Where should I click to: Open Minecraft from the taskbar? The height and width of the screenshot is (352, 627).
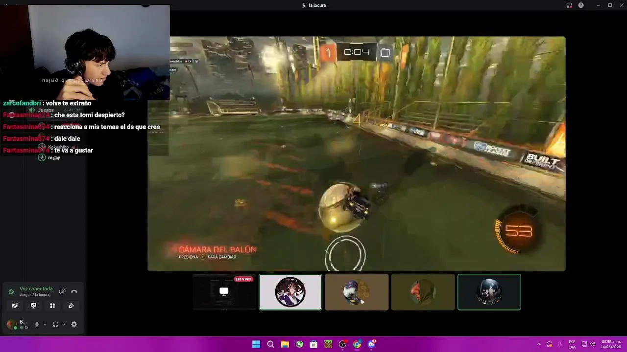click(x=328, y=344)
